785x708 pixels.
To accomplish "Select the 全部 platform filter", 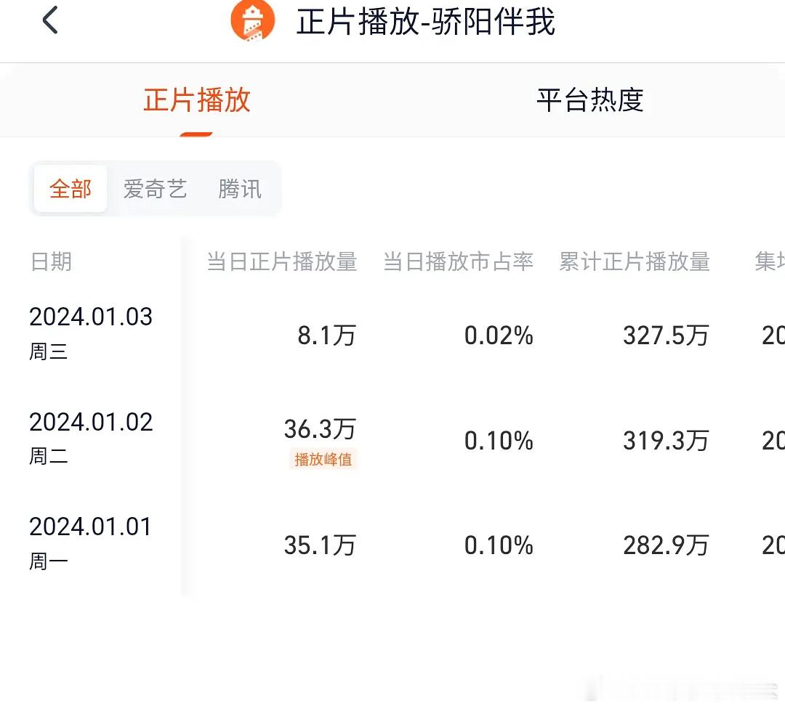I will (70, 188).
